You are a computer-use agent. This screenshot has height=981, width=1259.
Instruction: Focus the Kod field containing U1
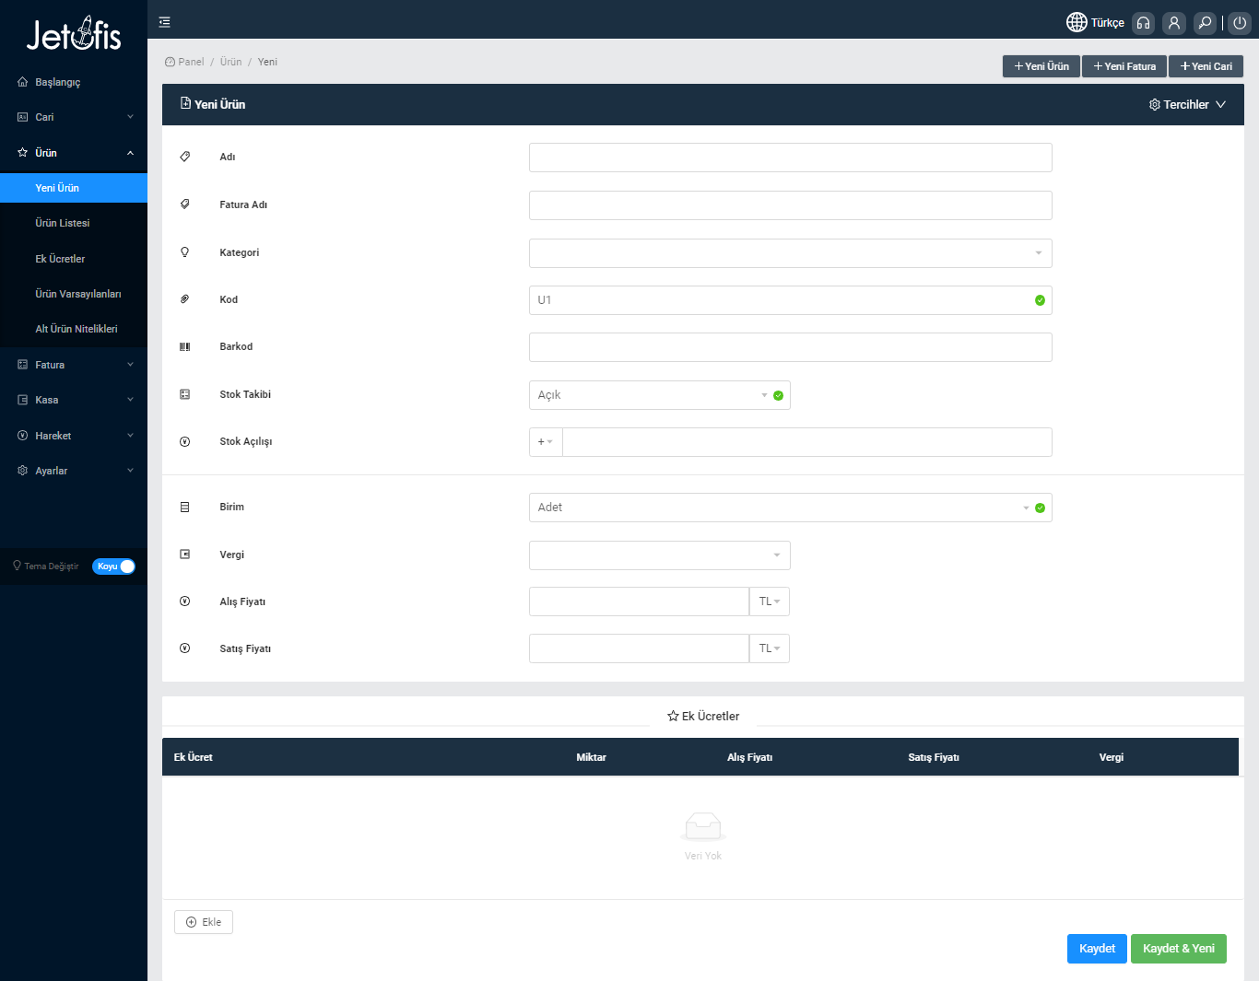pos(790,300)
